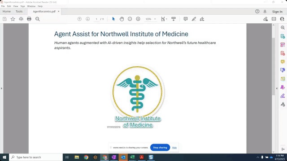This screenshot has width=287, height=161.
Task: Close the AgentforceIntro.pdf tab
Action: point(59,11)
